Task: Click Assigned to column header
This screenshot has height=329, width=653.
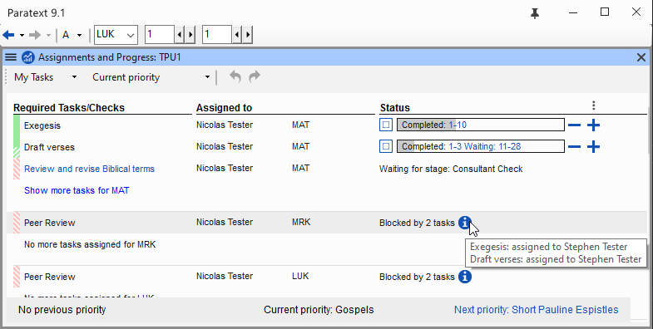Action: pyautogui.click(x=224, y=108)
